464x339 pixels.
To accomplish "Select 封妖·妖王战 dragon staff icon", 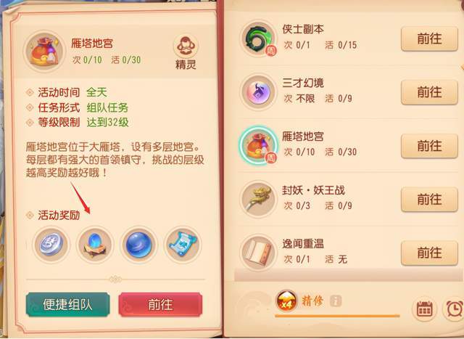I will click(258, 199).
